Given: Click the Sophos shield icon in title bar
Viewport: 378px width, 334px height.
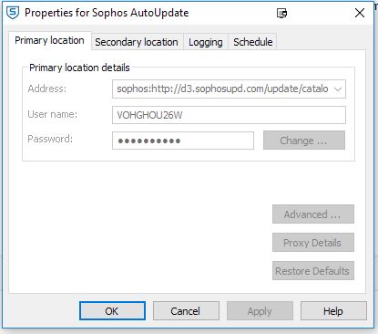Looking at the screenshot, I should tap(13, 13).
